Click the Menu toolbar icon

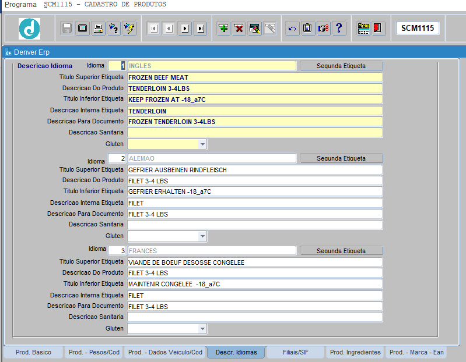pos(363,29)
